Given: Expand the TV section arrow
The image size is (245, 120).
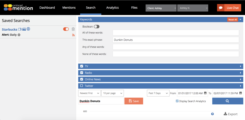Looking at the screenshot, I should pos(241,66).
